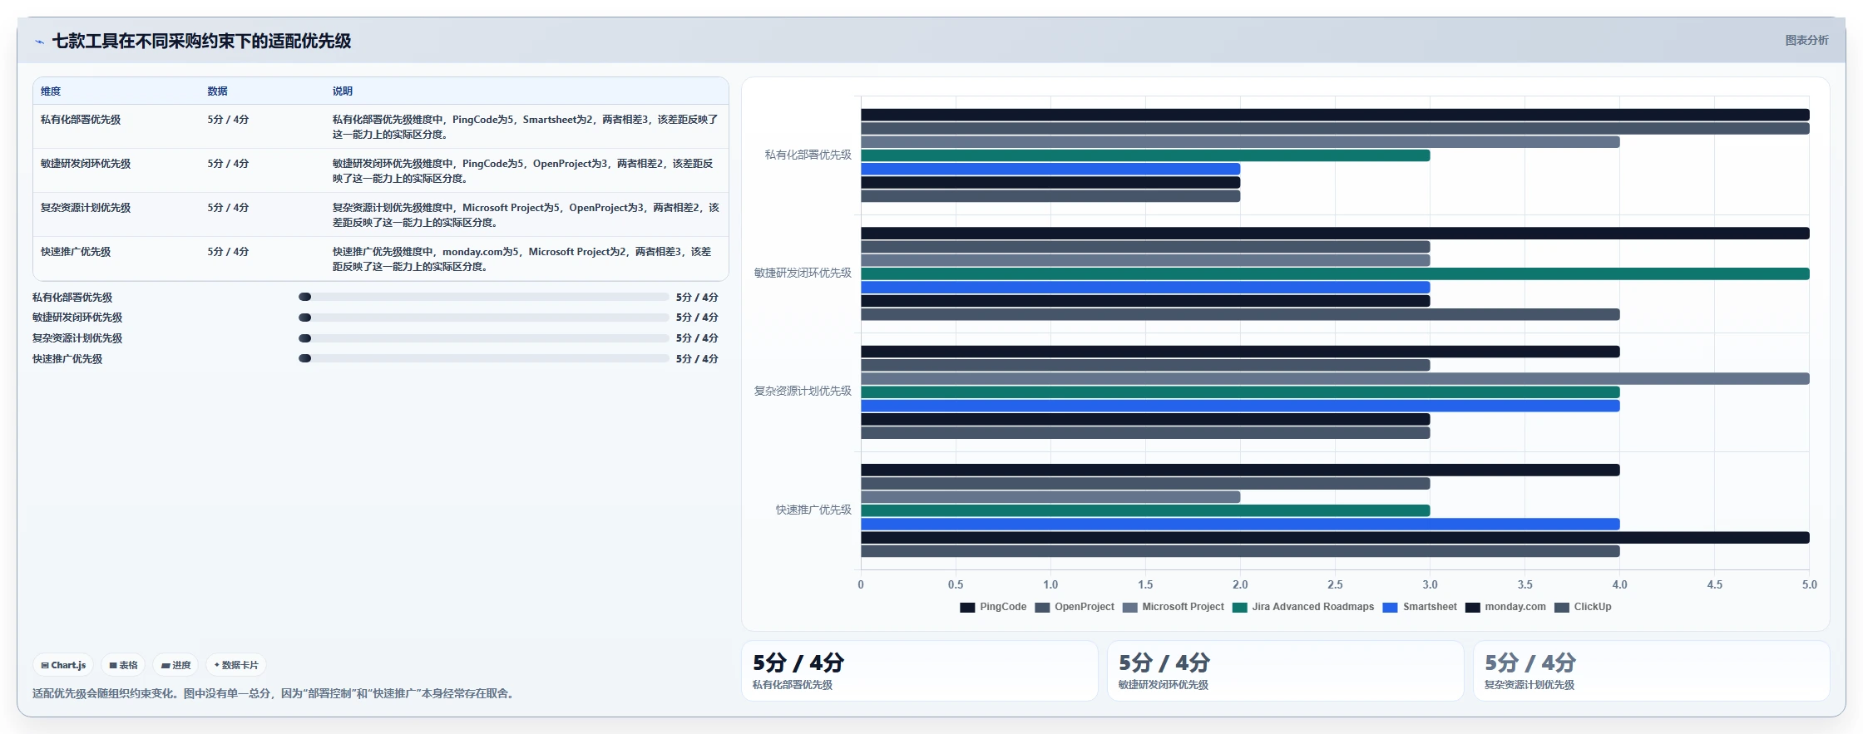This screenshot has width=1863, height=734.
Task: Click the description mentioning monday.com为5
Action: (522, 259)
